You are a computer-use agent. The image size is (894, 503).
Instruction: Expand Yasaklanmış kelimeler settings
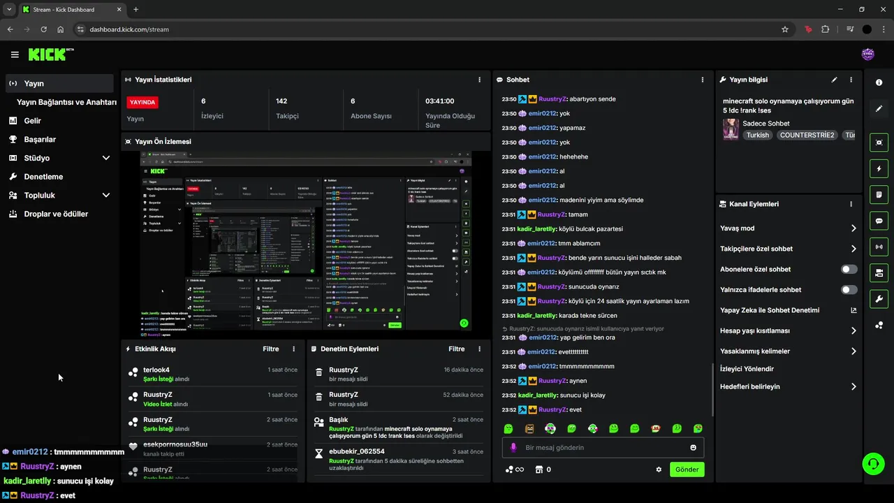click(789, 351)
